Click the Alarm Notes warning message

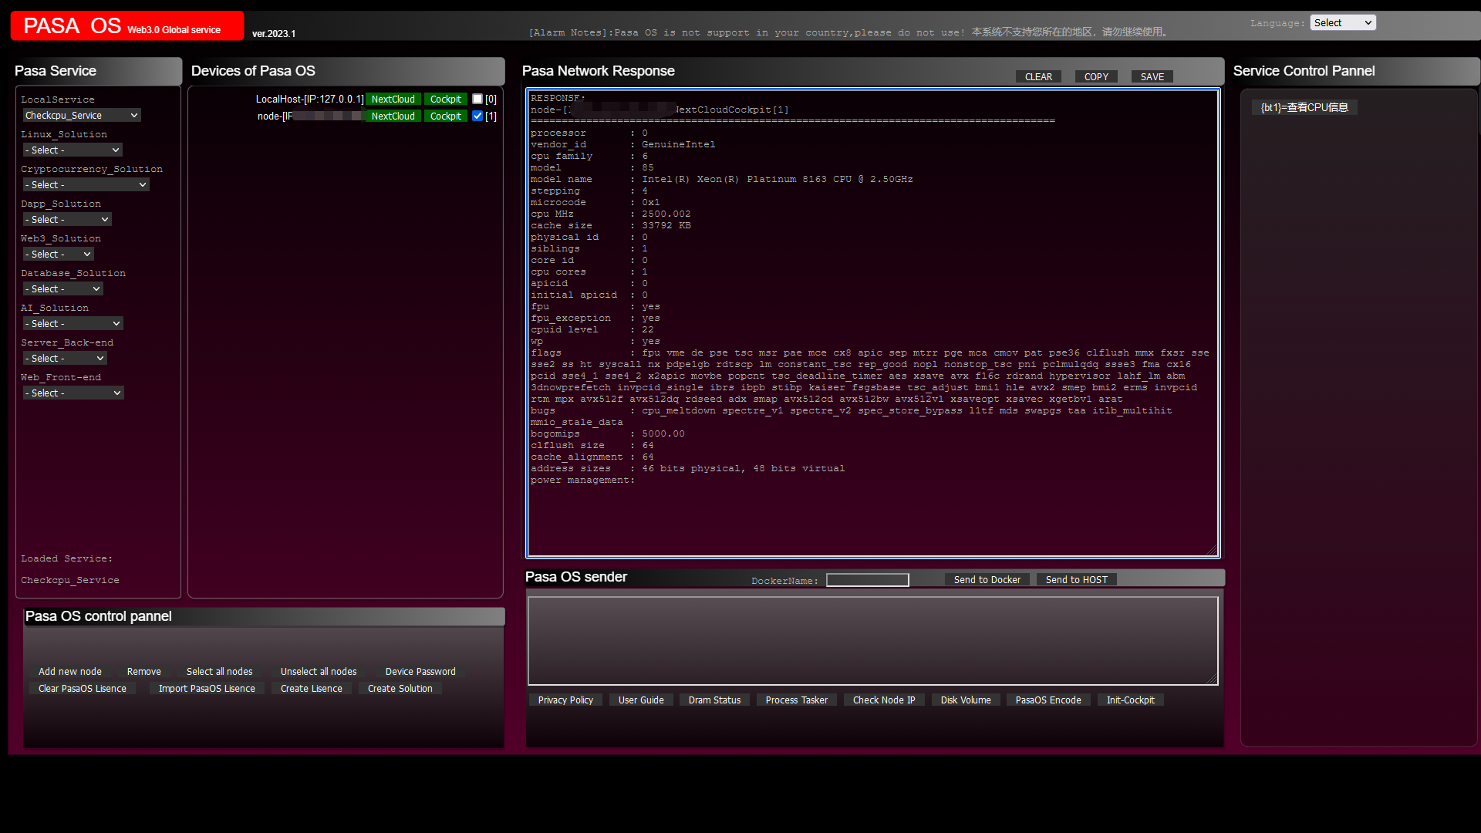[848, 32]
